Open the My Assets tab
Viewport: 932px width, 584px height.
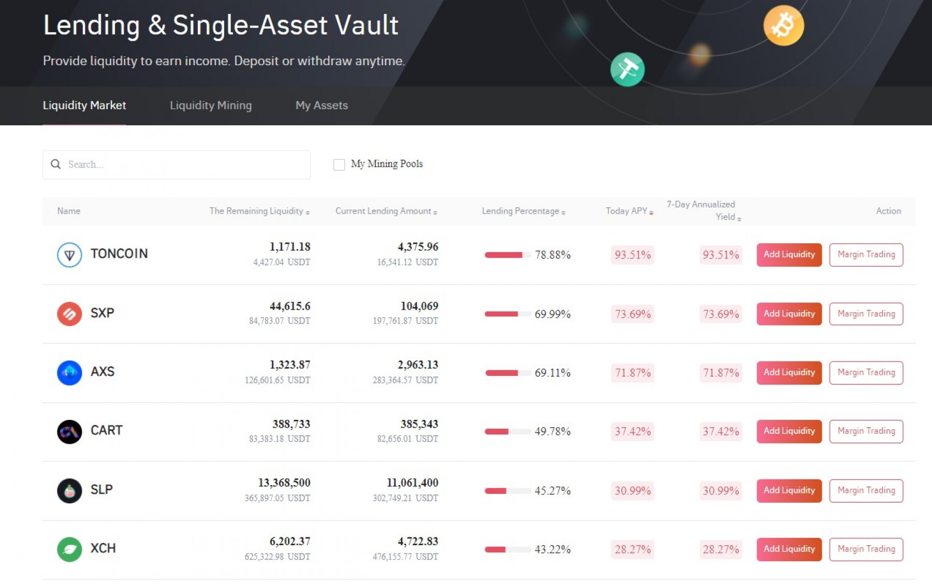click(x=322, y=106)
